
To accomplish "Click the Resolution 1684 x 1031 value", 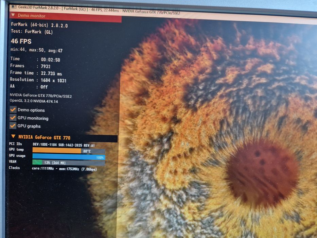I will click(x=54, y=81).
